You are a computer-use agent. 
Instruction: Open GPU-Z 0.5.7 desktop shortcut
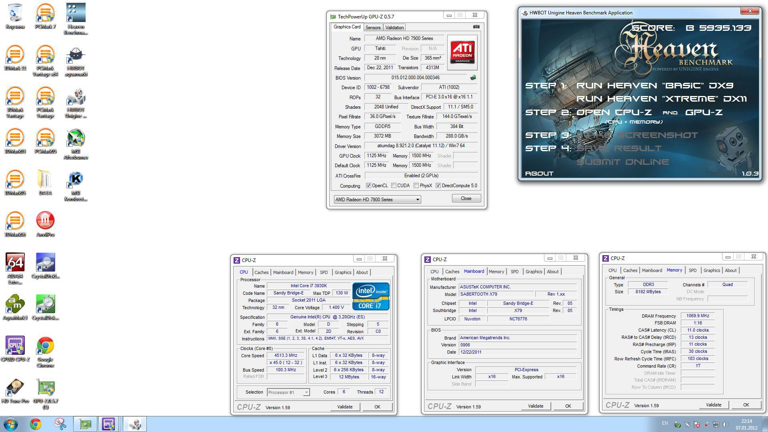[45, 393]
